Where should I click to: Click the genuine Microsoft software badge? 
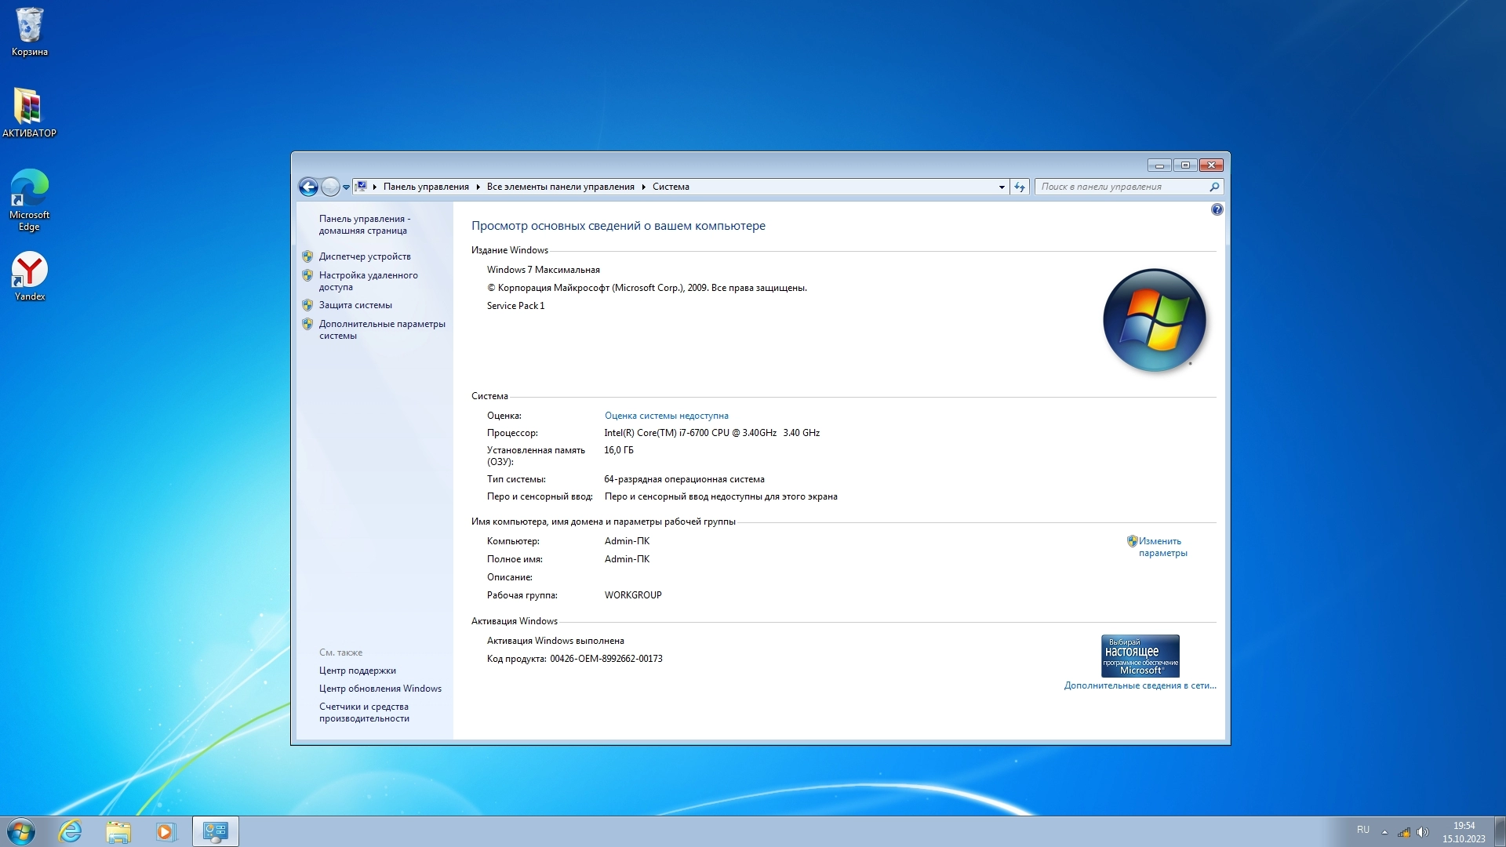point(1140,656)
